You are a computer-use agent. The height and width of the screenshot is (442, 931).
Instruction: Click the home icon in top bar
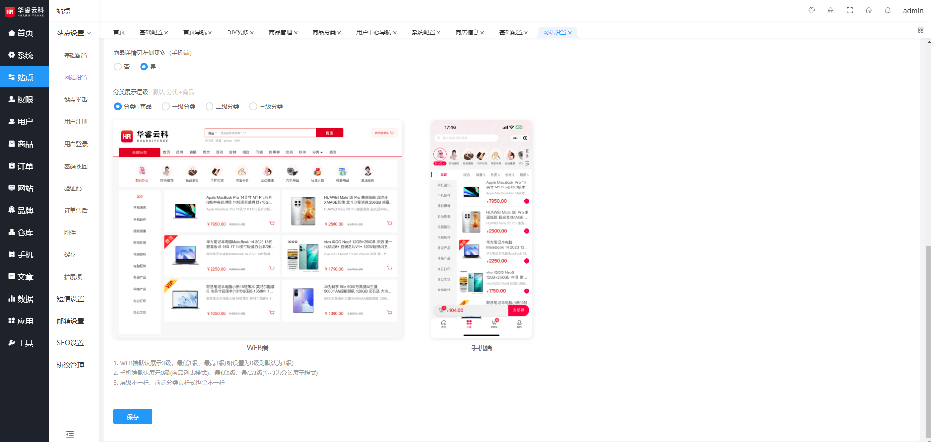(869, 10)
